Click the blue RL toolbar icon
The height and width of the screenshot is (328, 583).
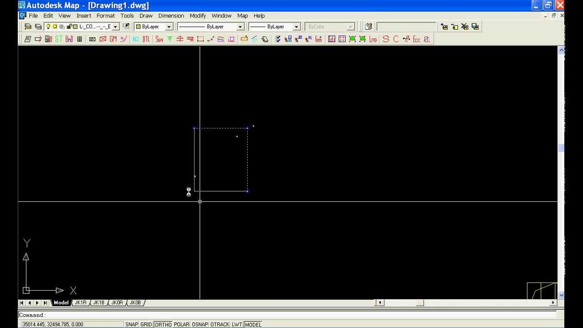point(308,39)
